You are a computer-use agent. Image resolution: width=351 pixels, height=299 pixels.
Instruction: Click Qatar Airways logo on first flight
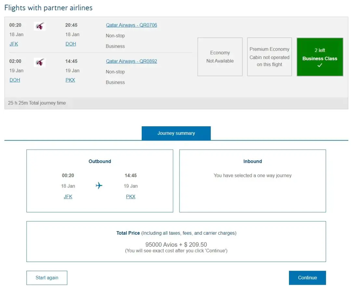pos(40,26)
